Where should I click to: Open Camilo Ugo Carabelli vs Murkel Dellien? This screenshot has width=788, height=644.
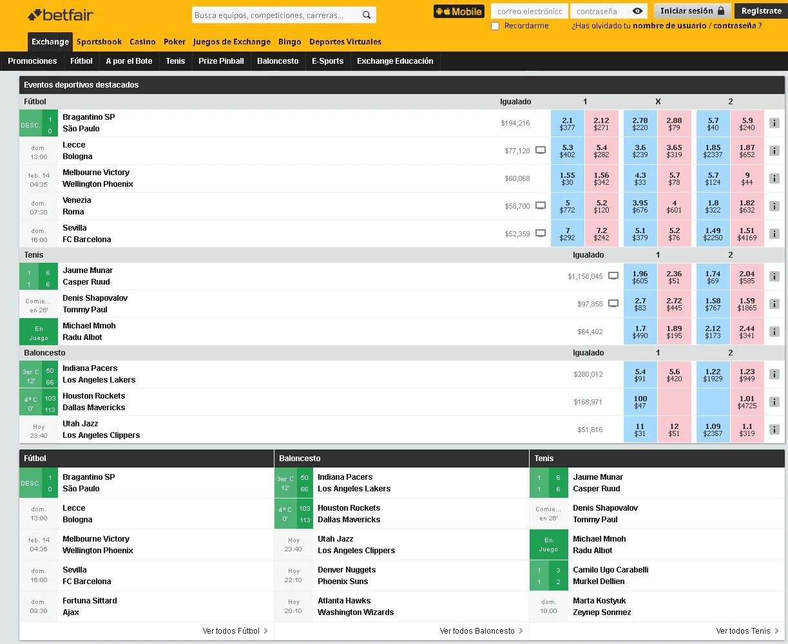coord(657,576)
